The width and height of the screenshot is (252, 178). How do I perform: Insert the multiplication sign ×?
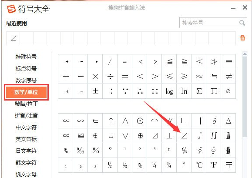95,77
